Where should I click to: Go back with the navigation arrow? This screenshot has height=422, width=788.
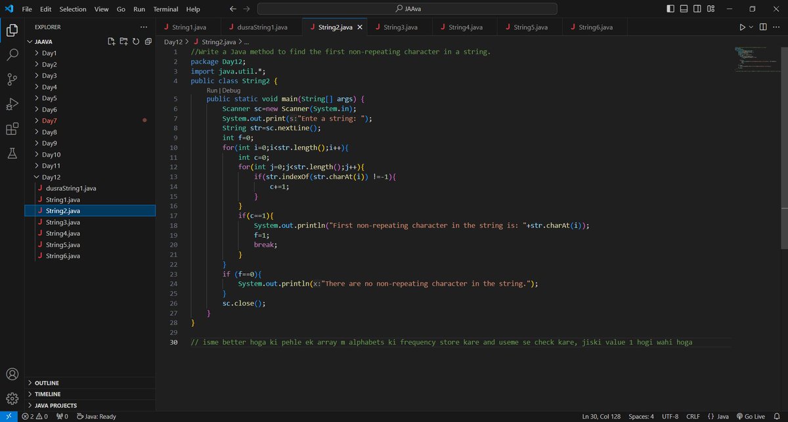(x=233, y=9)
